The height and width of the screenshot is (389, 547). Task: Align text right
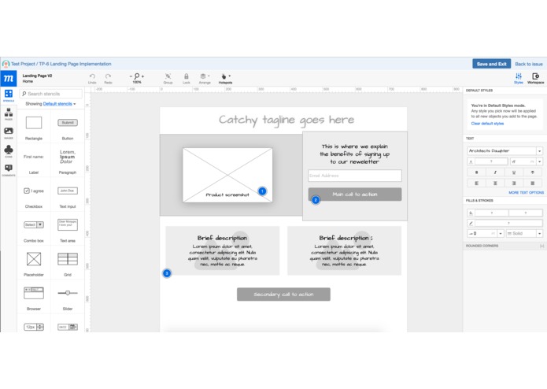point(513,183)
